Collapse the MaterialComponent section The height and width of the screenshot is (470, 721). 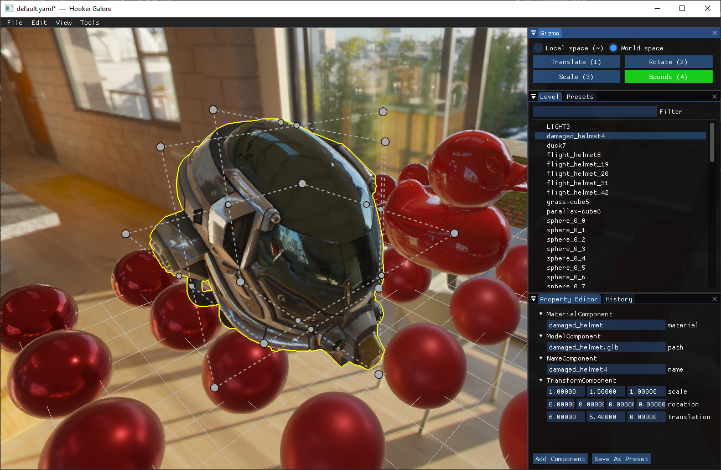point(541,314)
